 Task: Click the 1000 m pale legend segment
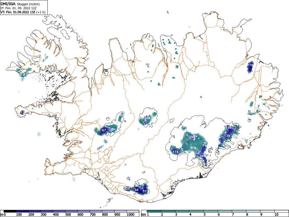[x=133, y=211]
